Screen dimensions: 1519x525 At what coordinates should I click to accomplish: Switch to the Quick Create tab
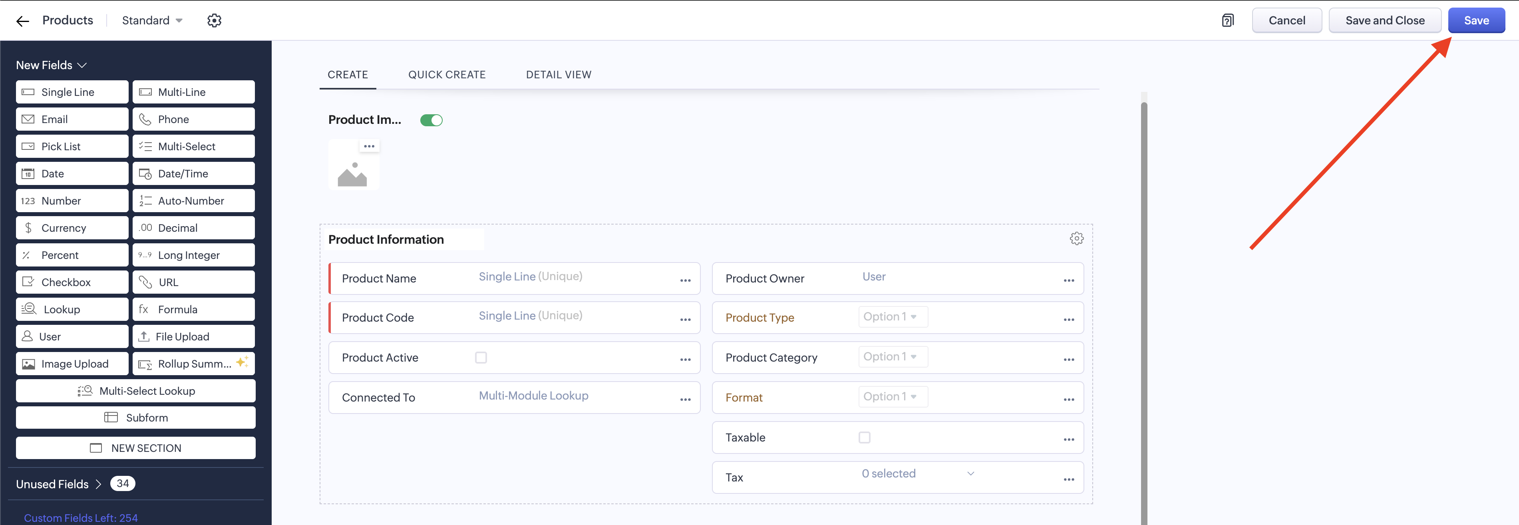pyautogui.click(x=446, y=75)
